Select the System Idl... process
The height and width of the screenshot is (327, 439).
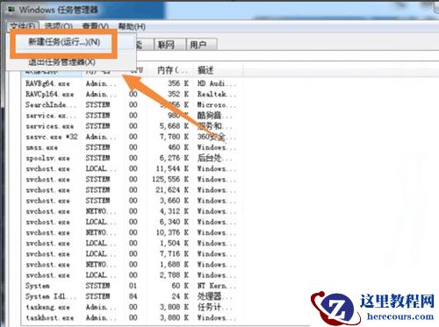pyautogui.click(x=51, y=296)
